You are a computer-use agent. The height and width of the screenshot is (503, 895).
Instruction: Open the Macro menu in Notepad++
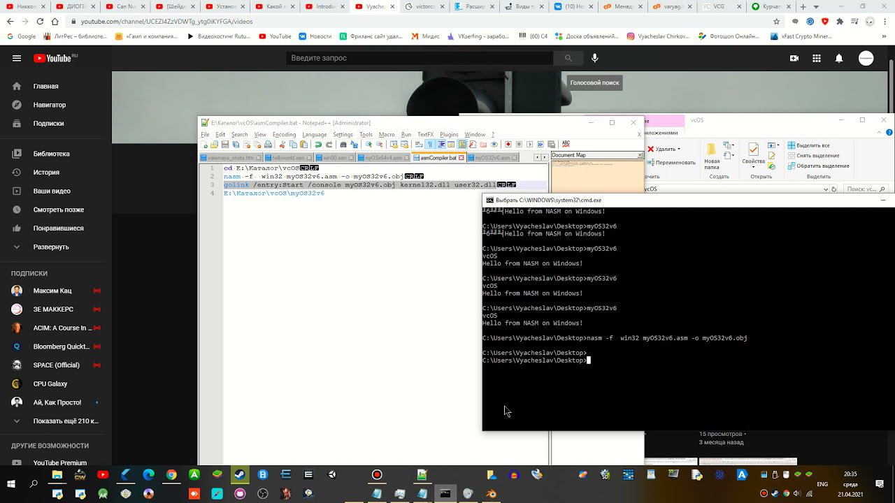[x=387, y=134]
